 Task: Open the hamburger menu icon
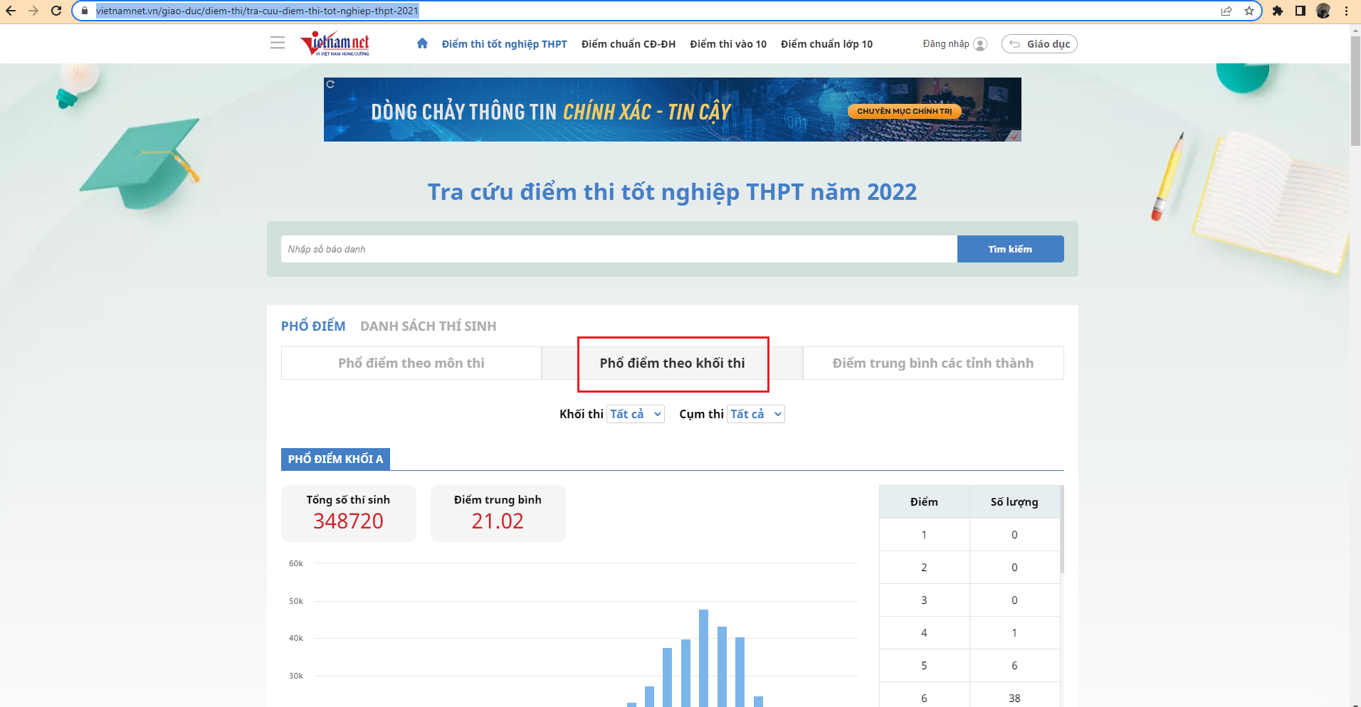[x=278, y=43]
